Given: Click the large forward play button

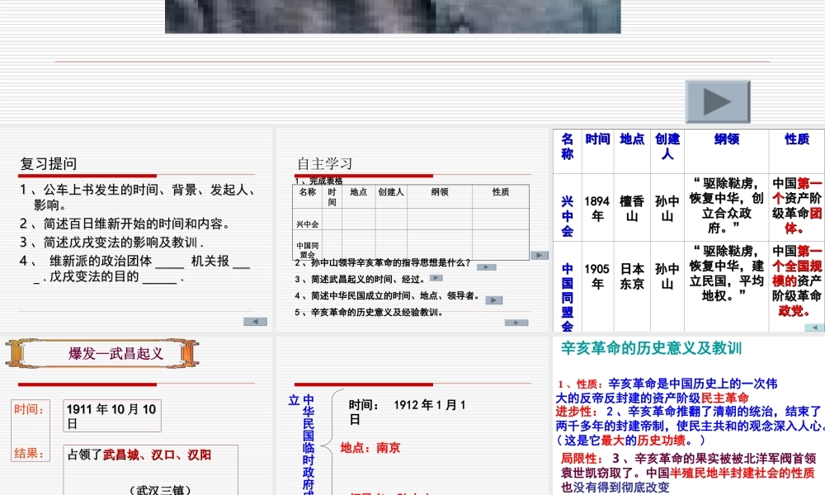Looking at the screenshot, I should [x=718, y=101].
